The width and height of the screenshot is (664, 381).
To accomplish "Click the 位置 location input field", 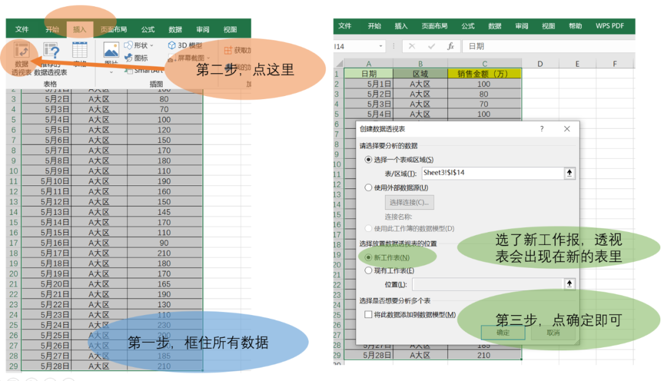I will point(488,284).
